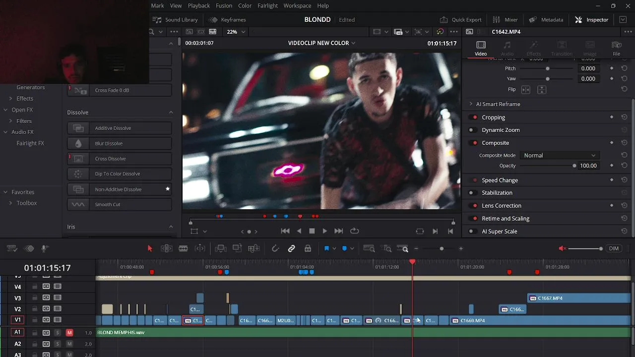Toggle timeline Snapping

(x=275, y=248)
